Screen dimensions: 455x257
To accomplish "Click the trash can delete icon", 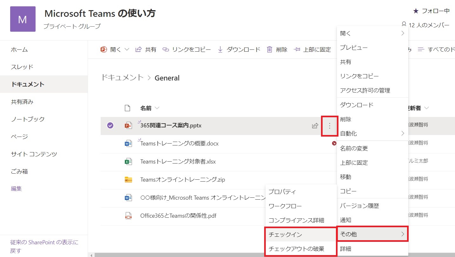I will click(x=270, y=49).
